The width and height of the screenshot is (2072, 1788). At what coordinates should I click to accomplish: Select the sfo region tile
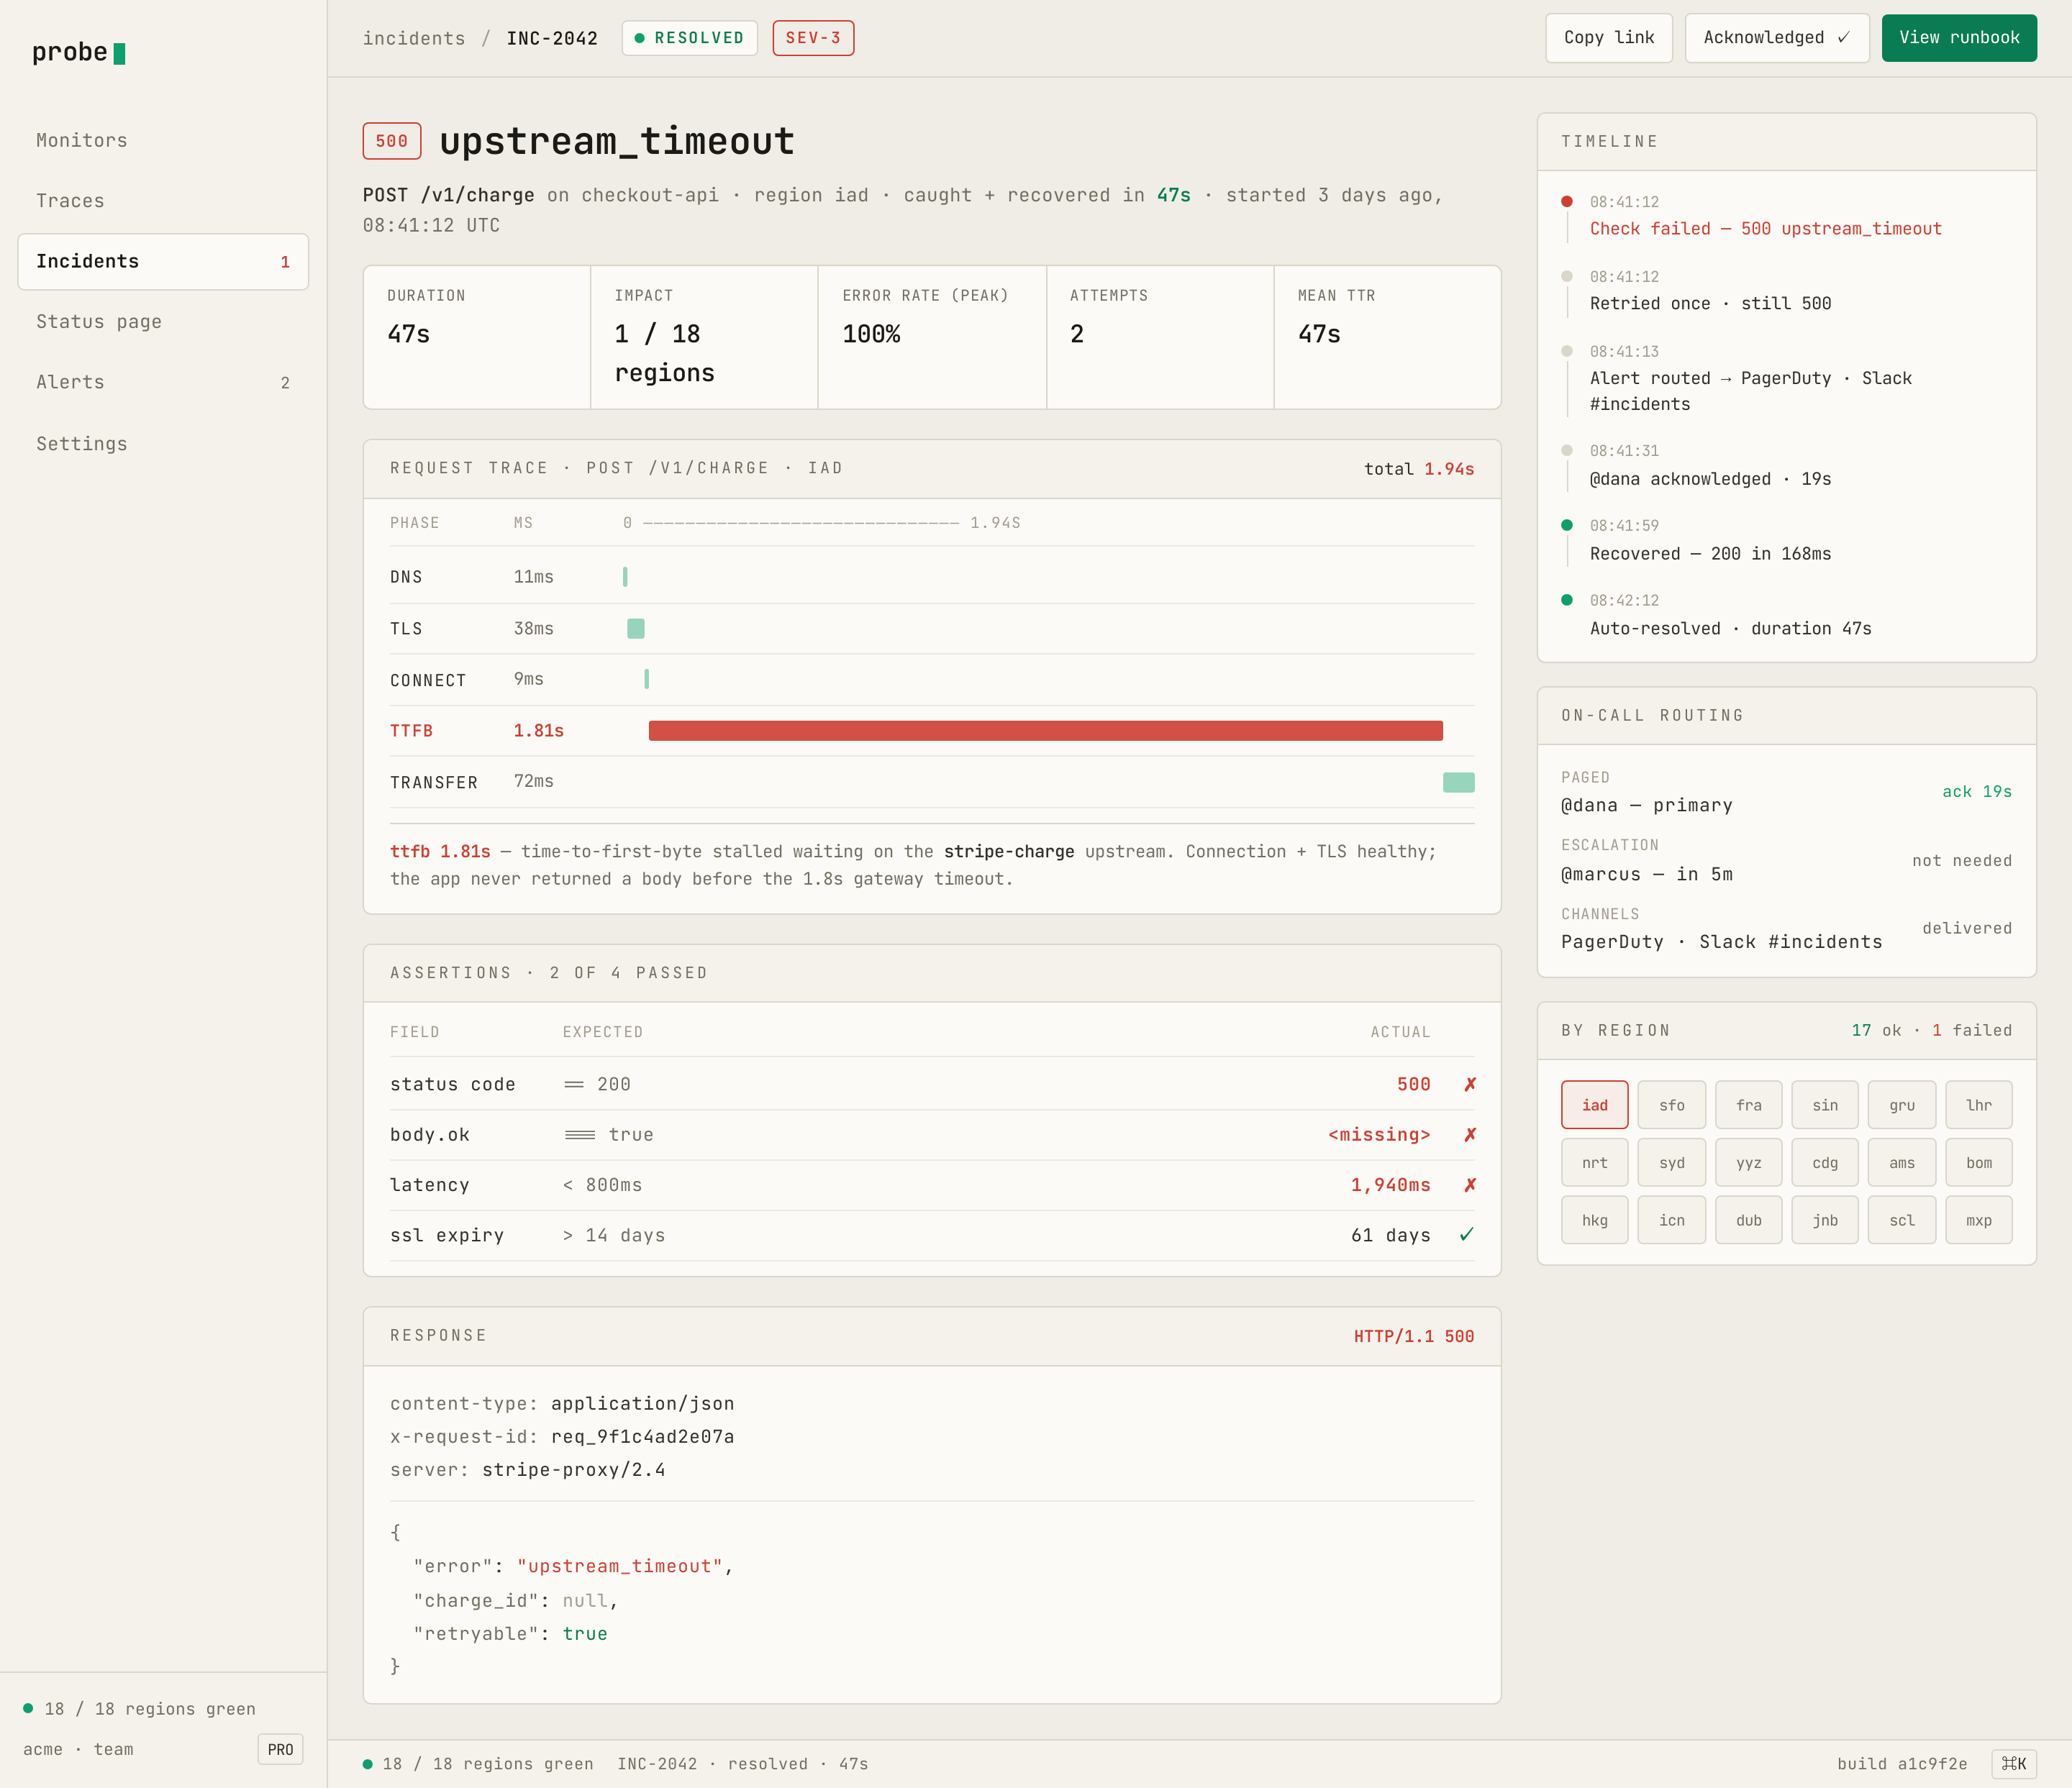click(1671, 1105)
